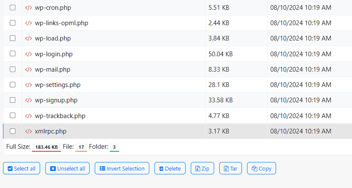Copy the selected files
Image resolution: width=352 pixels, height=188 pixels.
(x=262, y=168)
